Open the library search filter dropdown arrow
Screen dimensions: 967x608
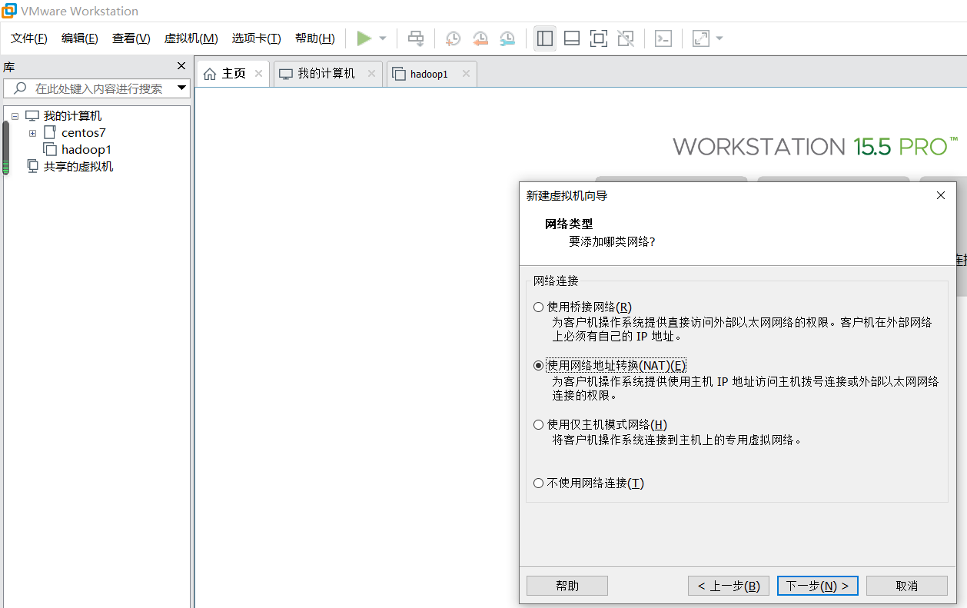(182, 88)
